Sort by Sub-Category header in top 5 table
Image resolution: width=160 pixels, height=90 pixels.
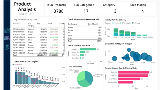(x=72, y=24)
